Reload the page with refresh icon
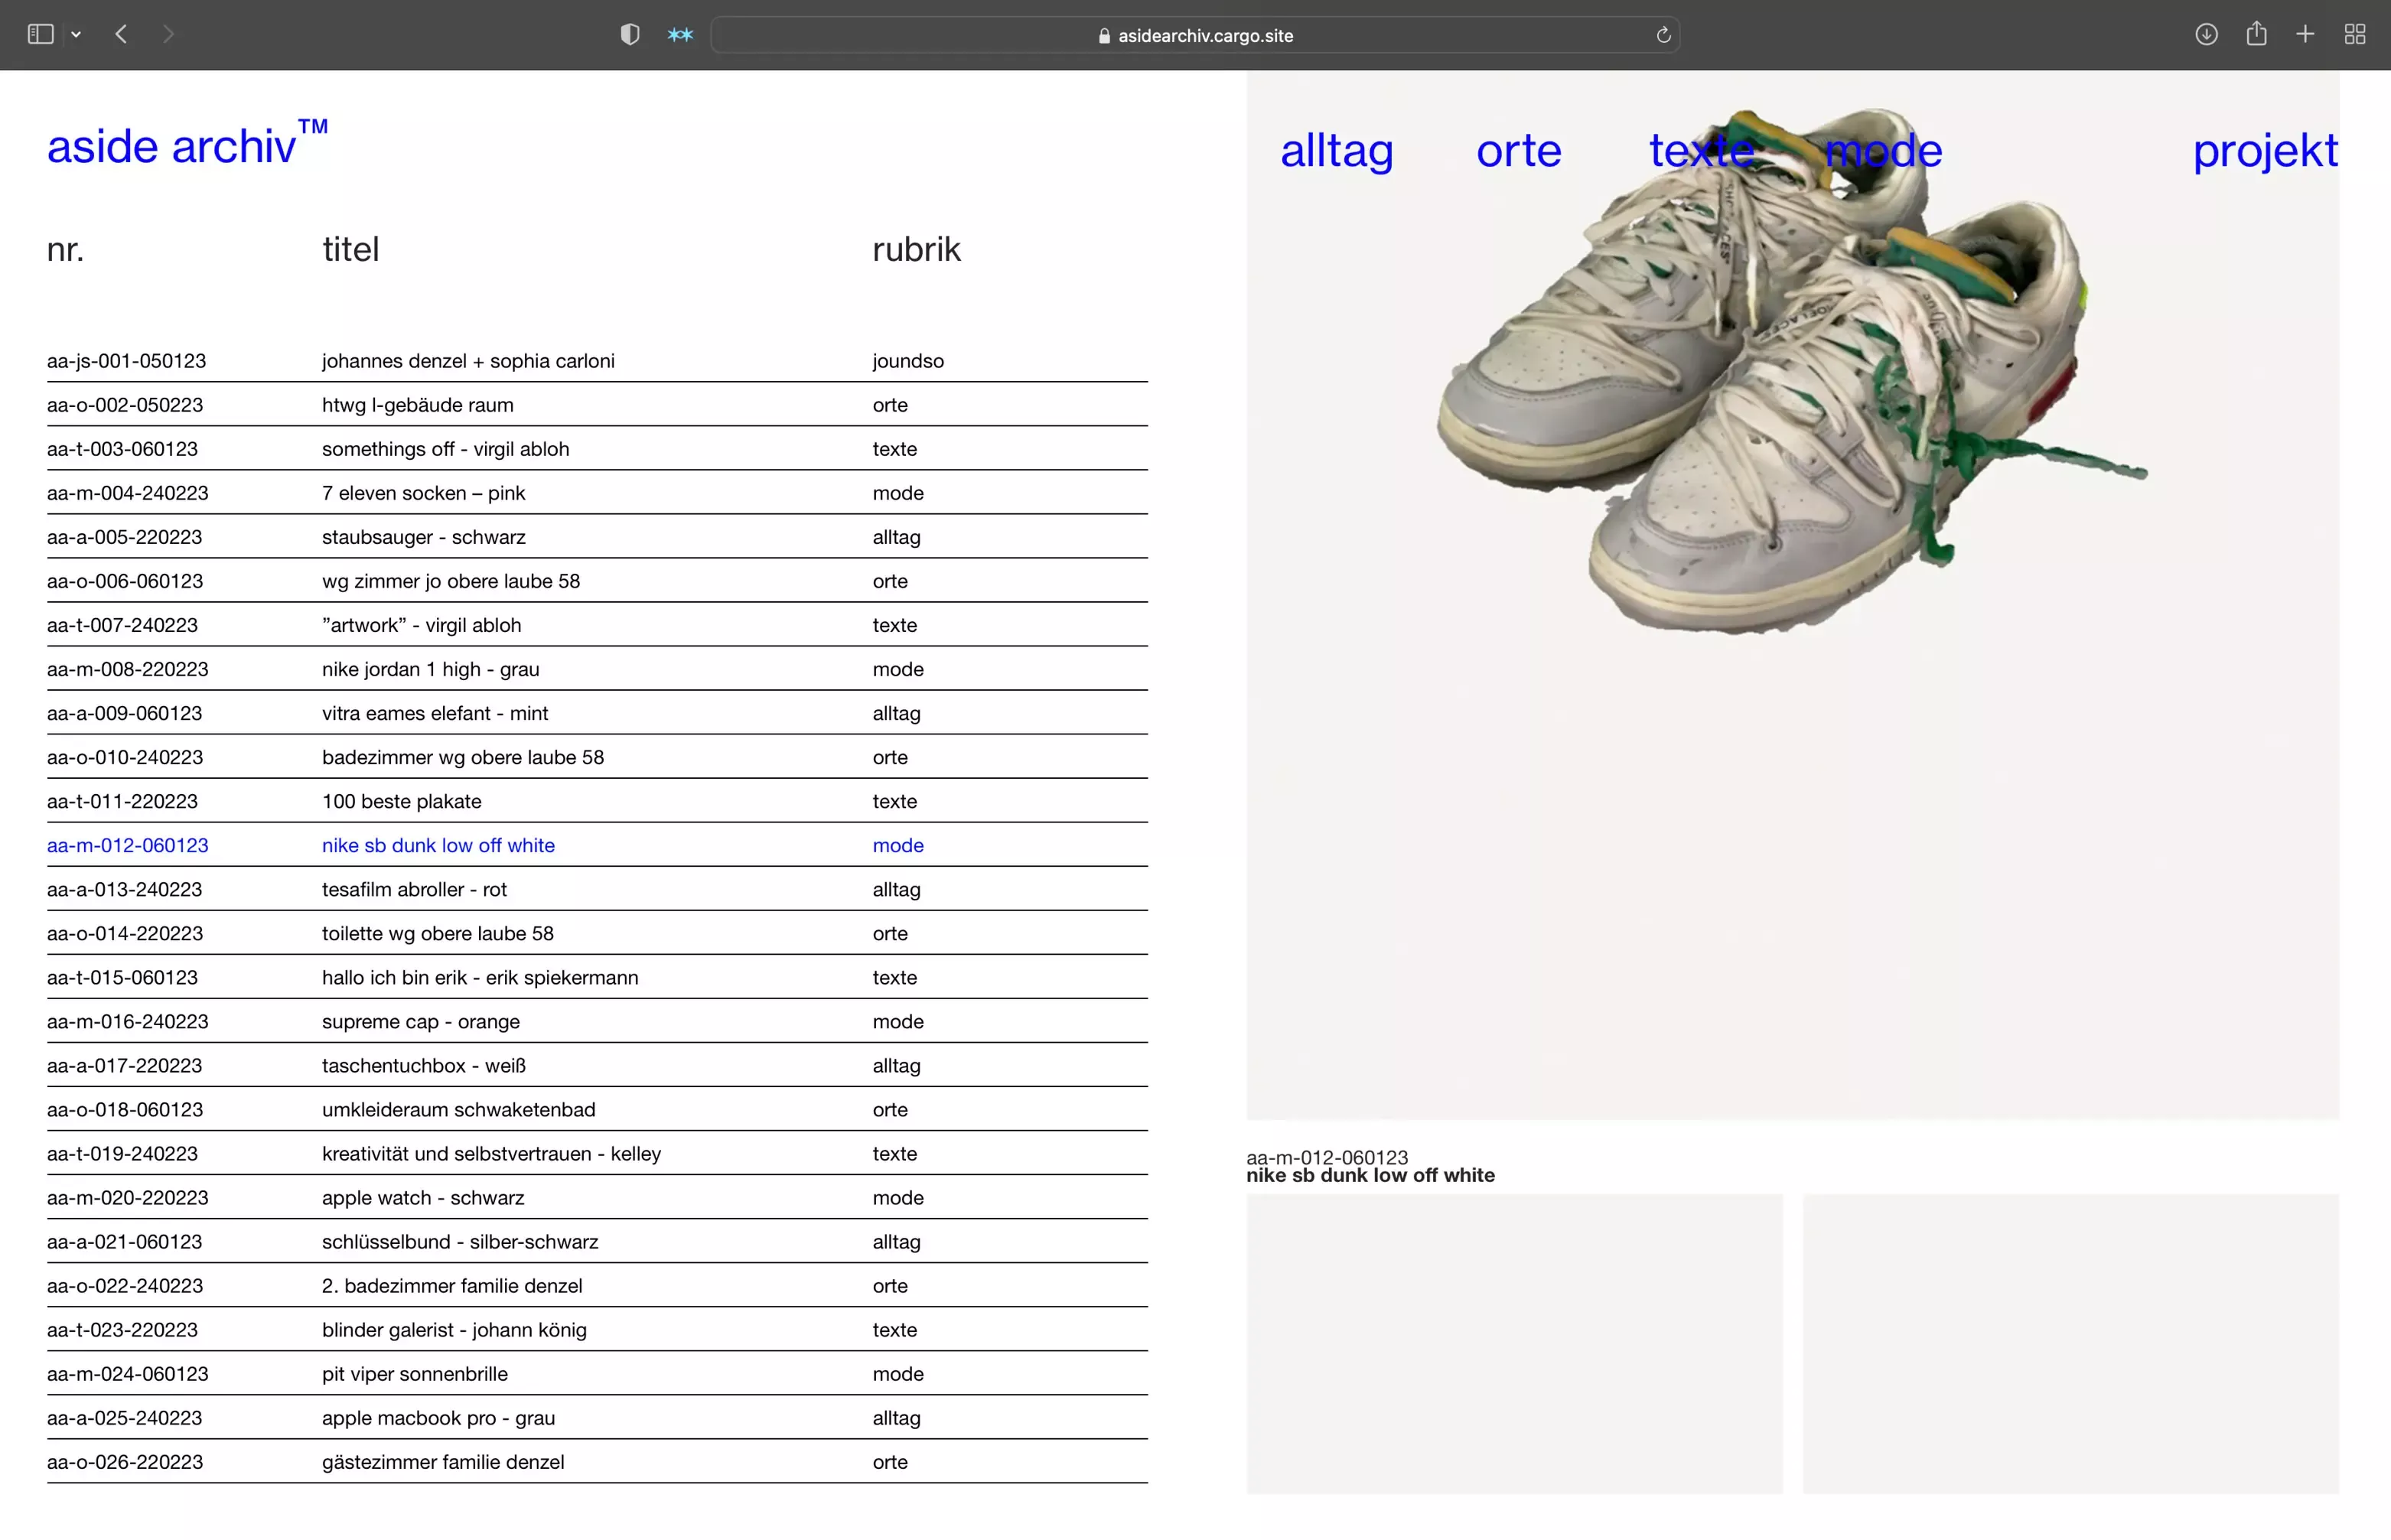Viewport: 2391px width, 1540px height. click(x=1663, y=35)
